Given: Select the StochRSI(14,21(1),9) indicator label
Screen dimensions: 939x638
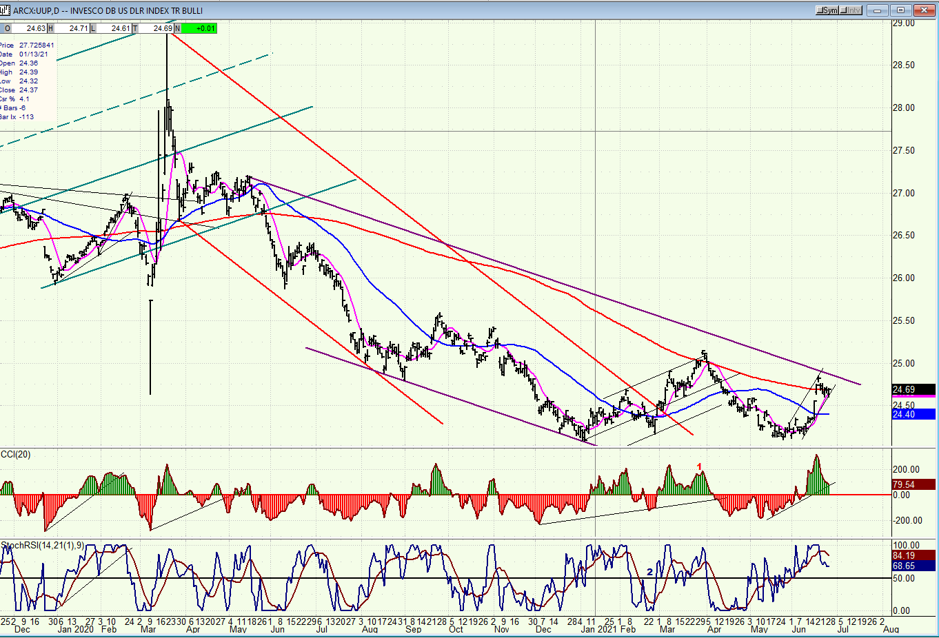Looking at the screenshot, I should [43, 546].
